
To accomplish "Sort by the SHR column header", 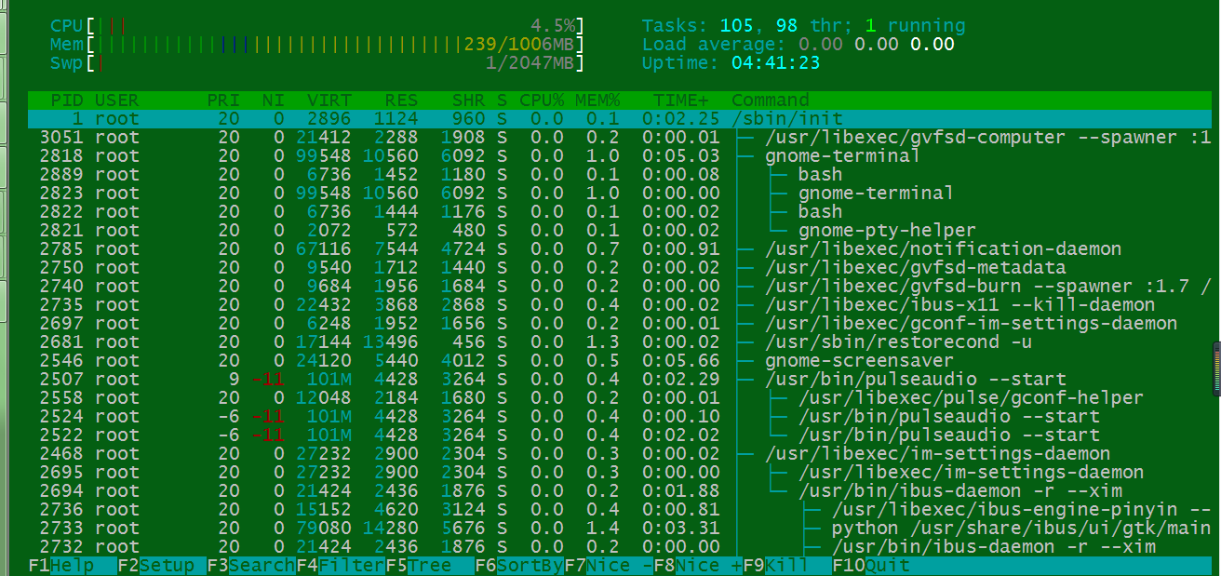I will click(469, 100).
